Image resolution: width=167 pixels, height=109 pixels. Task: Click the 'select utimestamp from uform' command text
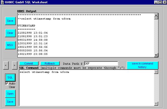point(44,72)
